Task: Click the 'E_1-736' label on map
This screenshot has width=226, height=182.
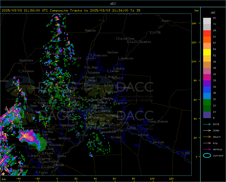Action: [155, 33]
